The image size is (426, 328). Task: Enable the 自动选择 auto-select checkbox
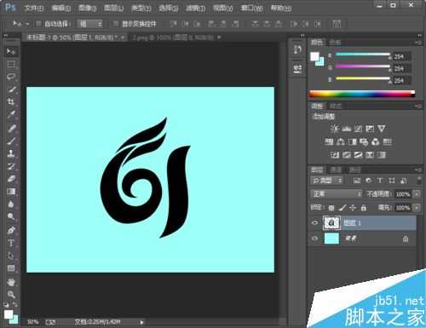38,24
